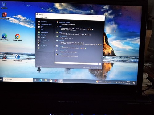
Task: Select the red Driver Booster desktop icon
Action: pyautogui.click(x=4, y=16)
